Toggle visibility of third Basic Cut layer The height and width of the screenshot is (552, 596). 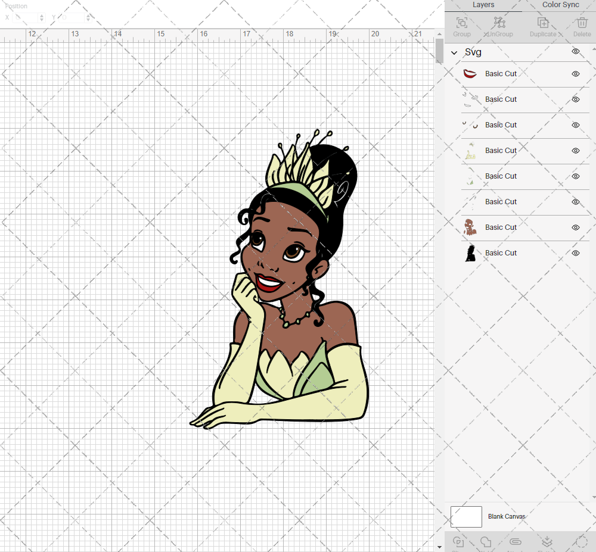[x=576, y=125]
